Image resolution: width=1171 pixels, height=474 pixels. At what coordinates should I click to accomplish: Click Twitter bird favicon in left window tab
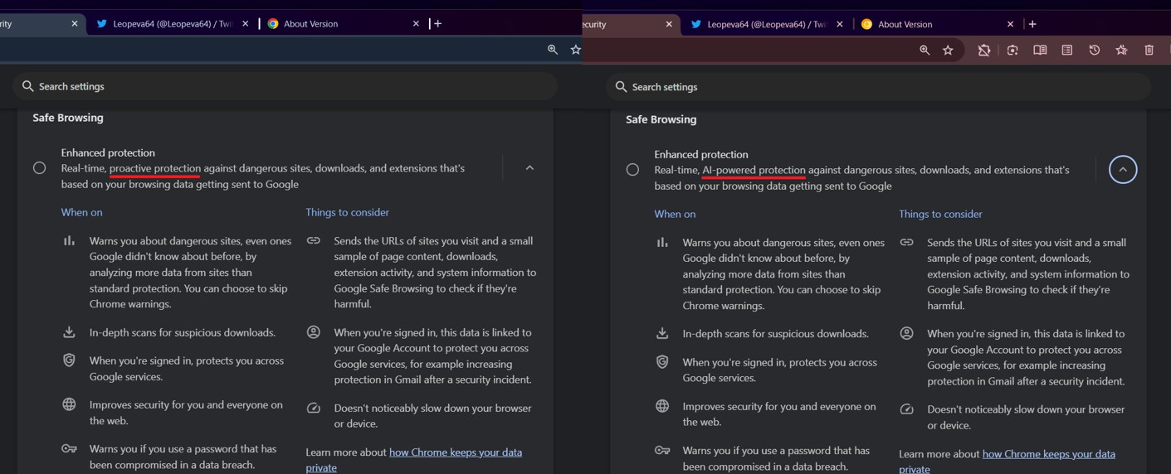(x=101, y=24)
